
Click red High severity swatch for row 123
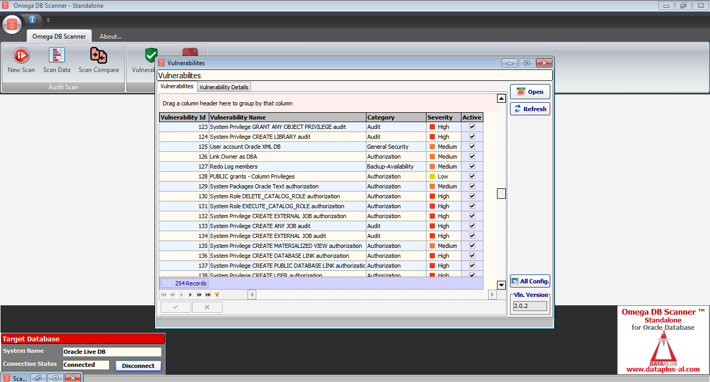[432, 127]
